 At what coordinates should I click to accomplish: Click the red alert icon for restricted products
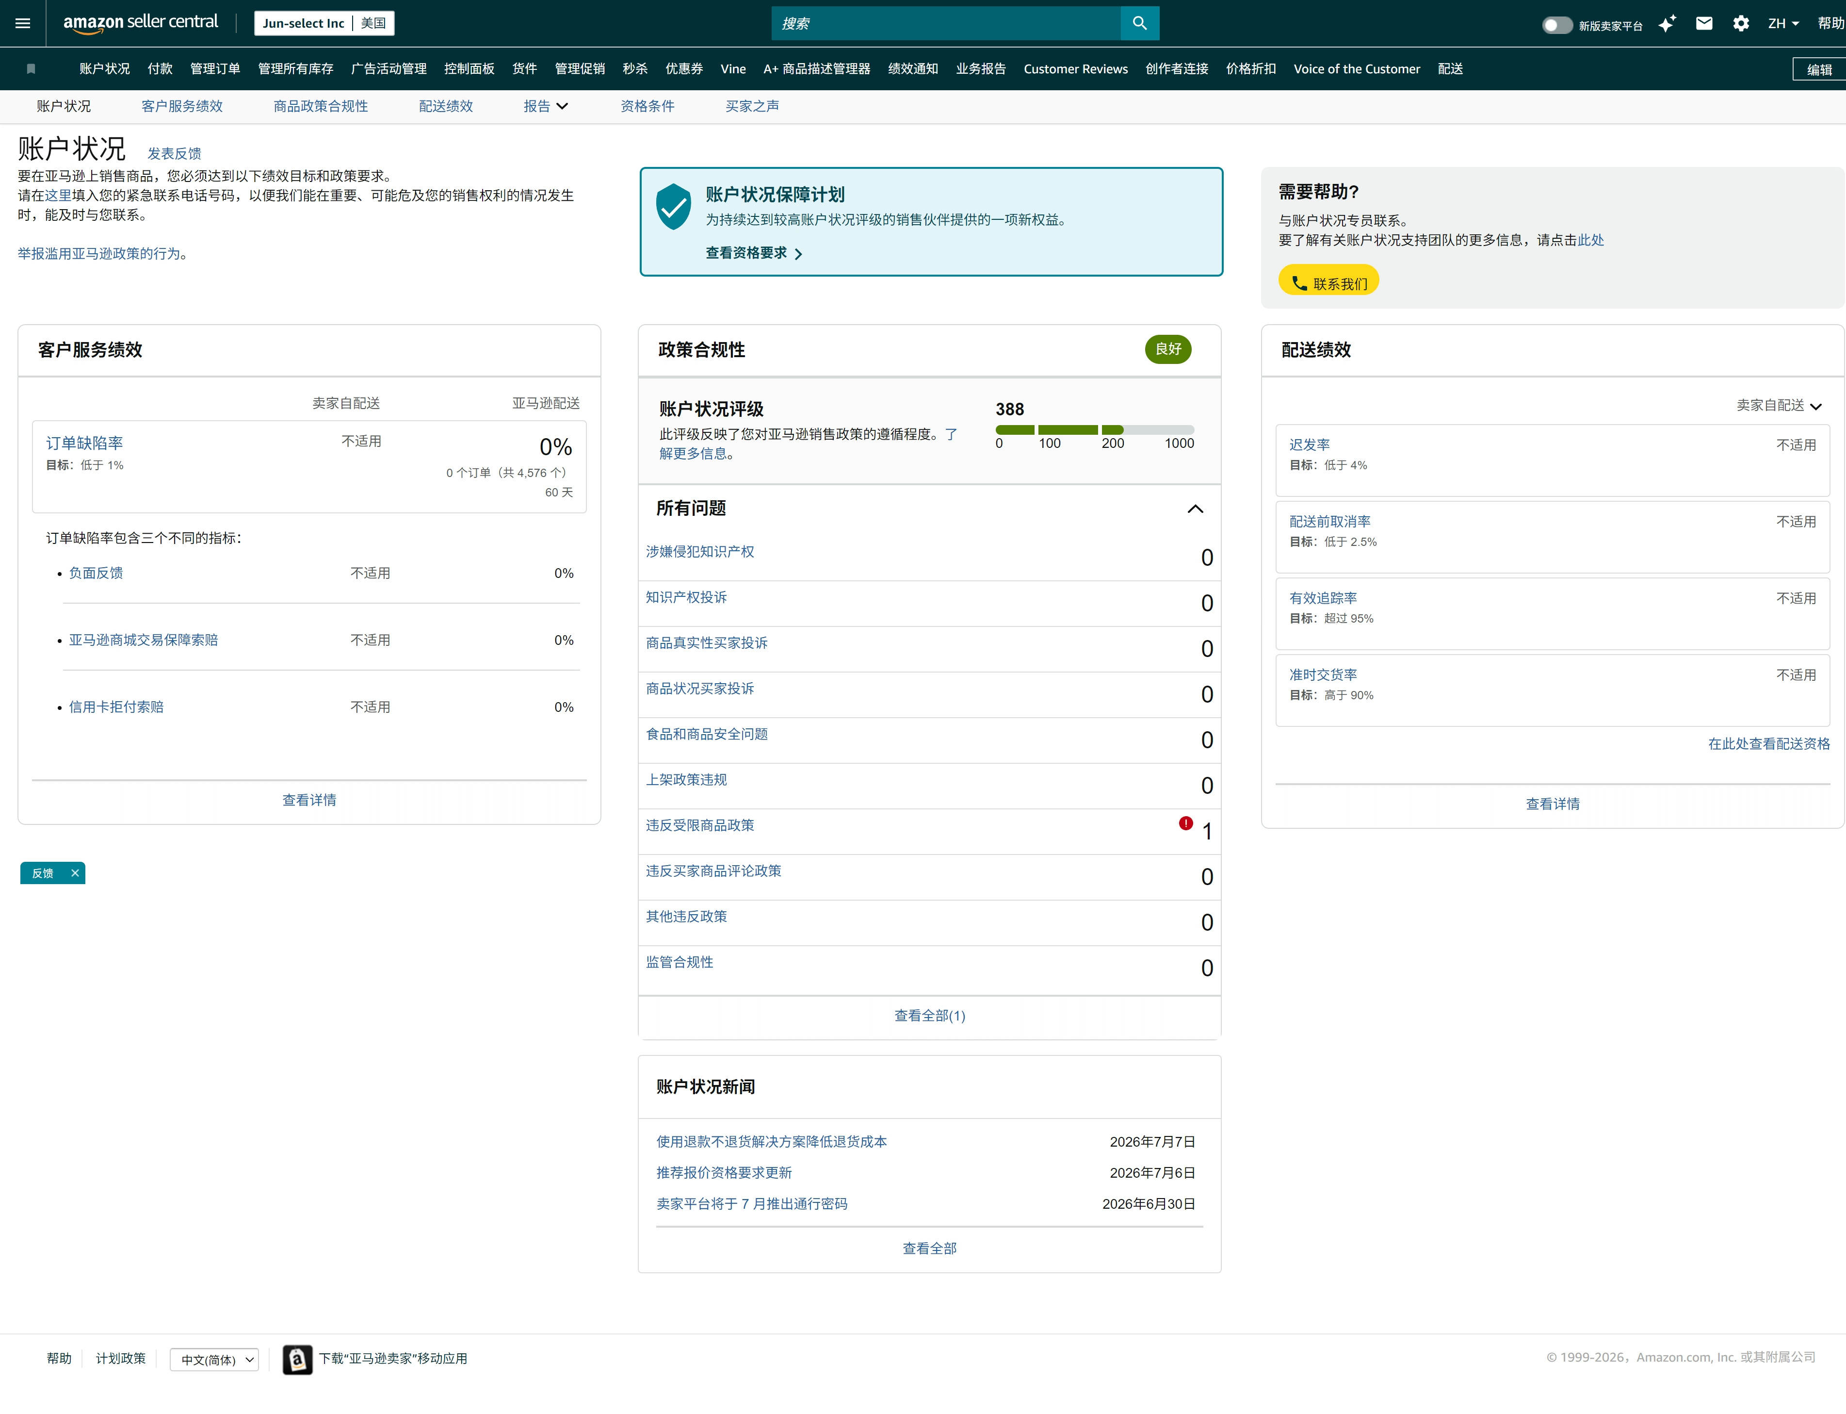pos(1185,823)
